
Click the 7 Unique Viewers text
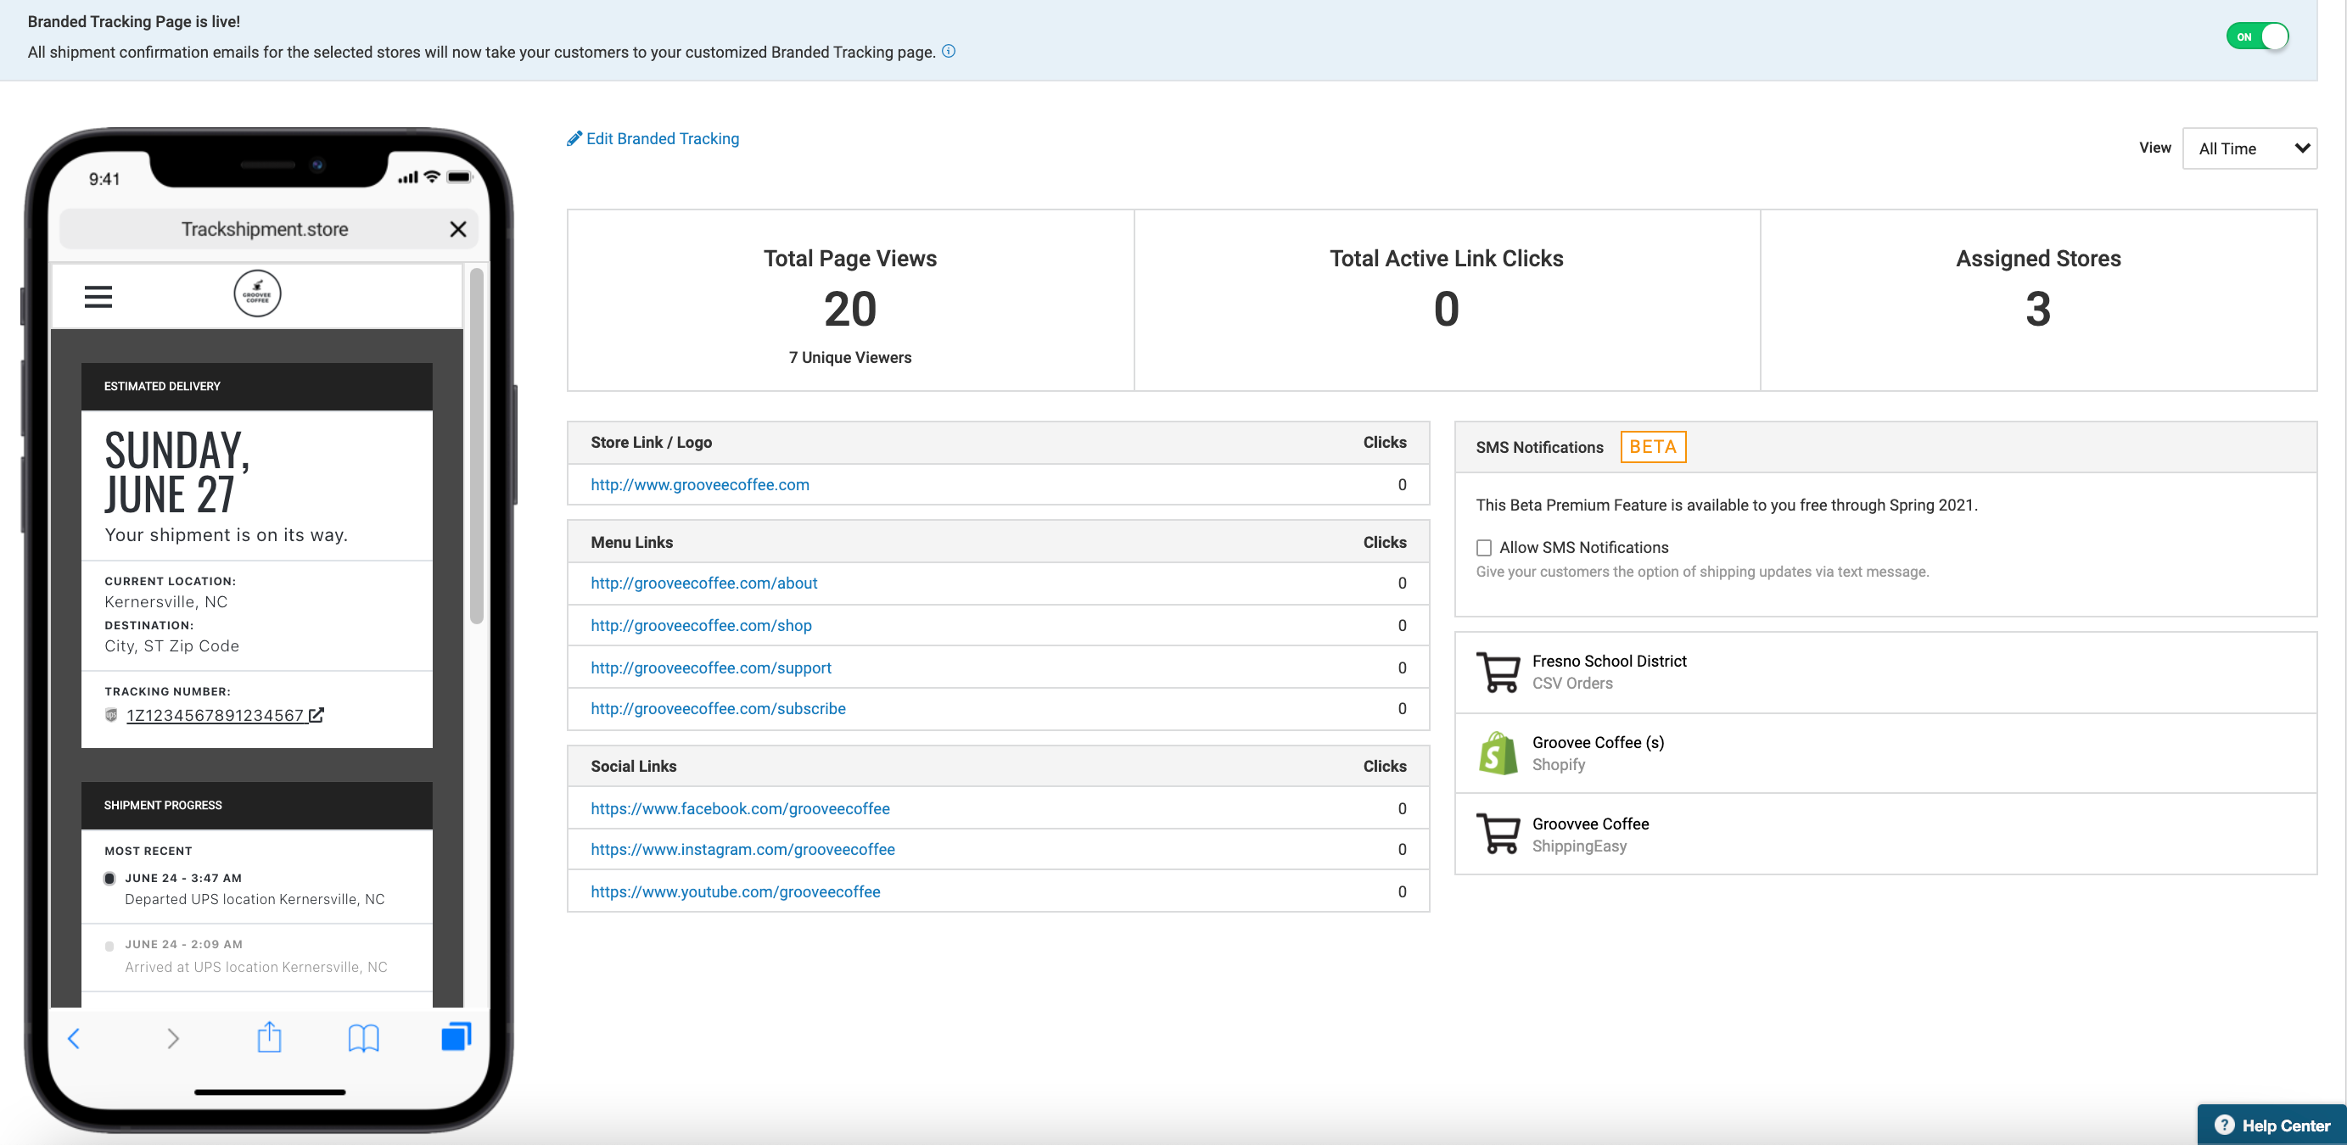pyautogui.click(x=850, y=358)
